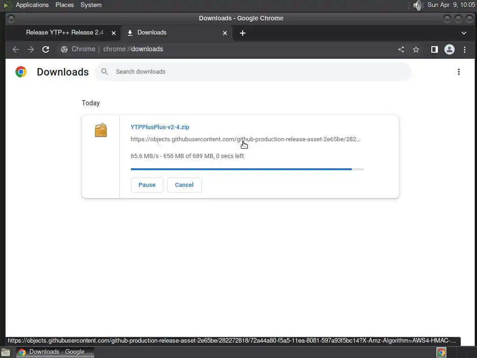Open the YTPPlusPlus-v2-4.zip file link
This screenshot has height=358, width=477.
click(160, 127)
